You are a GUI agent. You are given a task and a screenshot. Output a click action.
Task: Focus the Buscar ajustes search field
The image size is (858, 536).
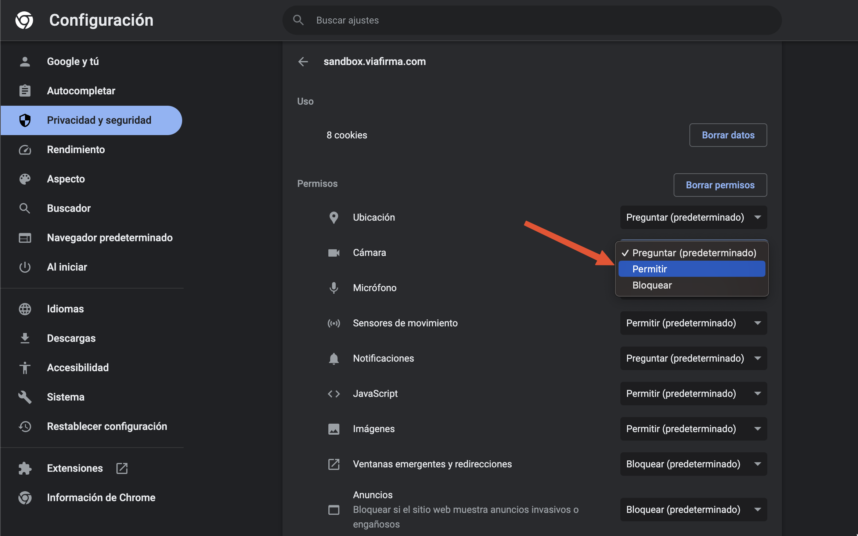click(532, 20)
